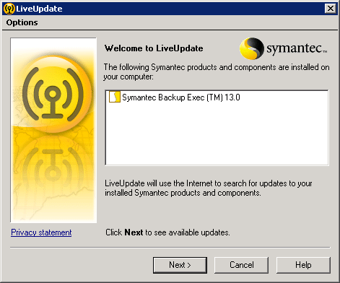This screenshot has width=340, height=283.
Task: Click the LiveUpdate title bar icon
Action: pyautogui.click(x=9, y=9)
